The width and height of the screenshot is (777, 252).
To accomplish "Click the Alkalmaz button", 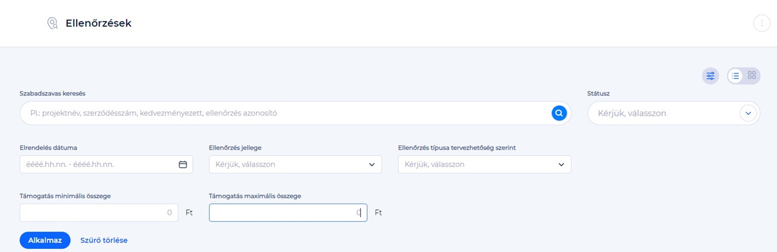I will 45,240.
